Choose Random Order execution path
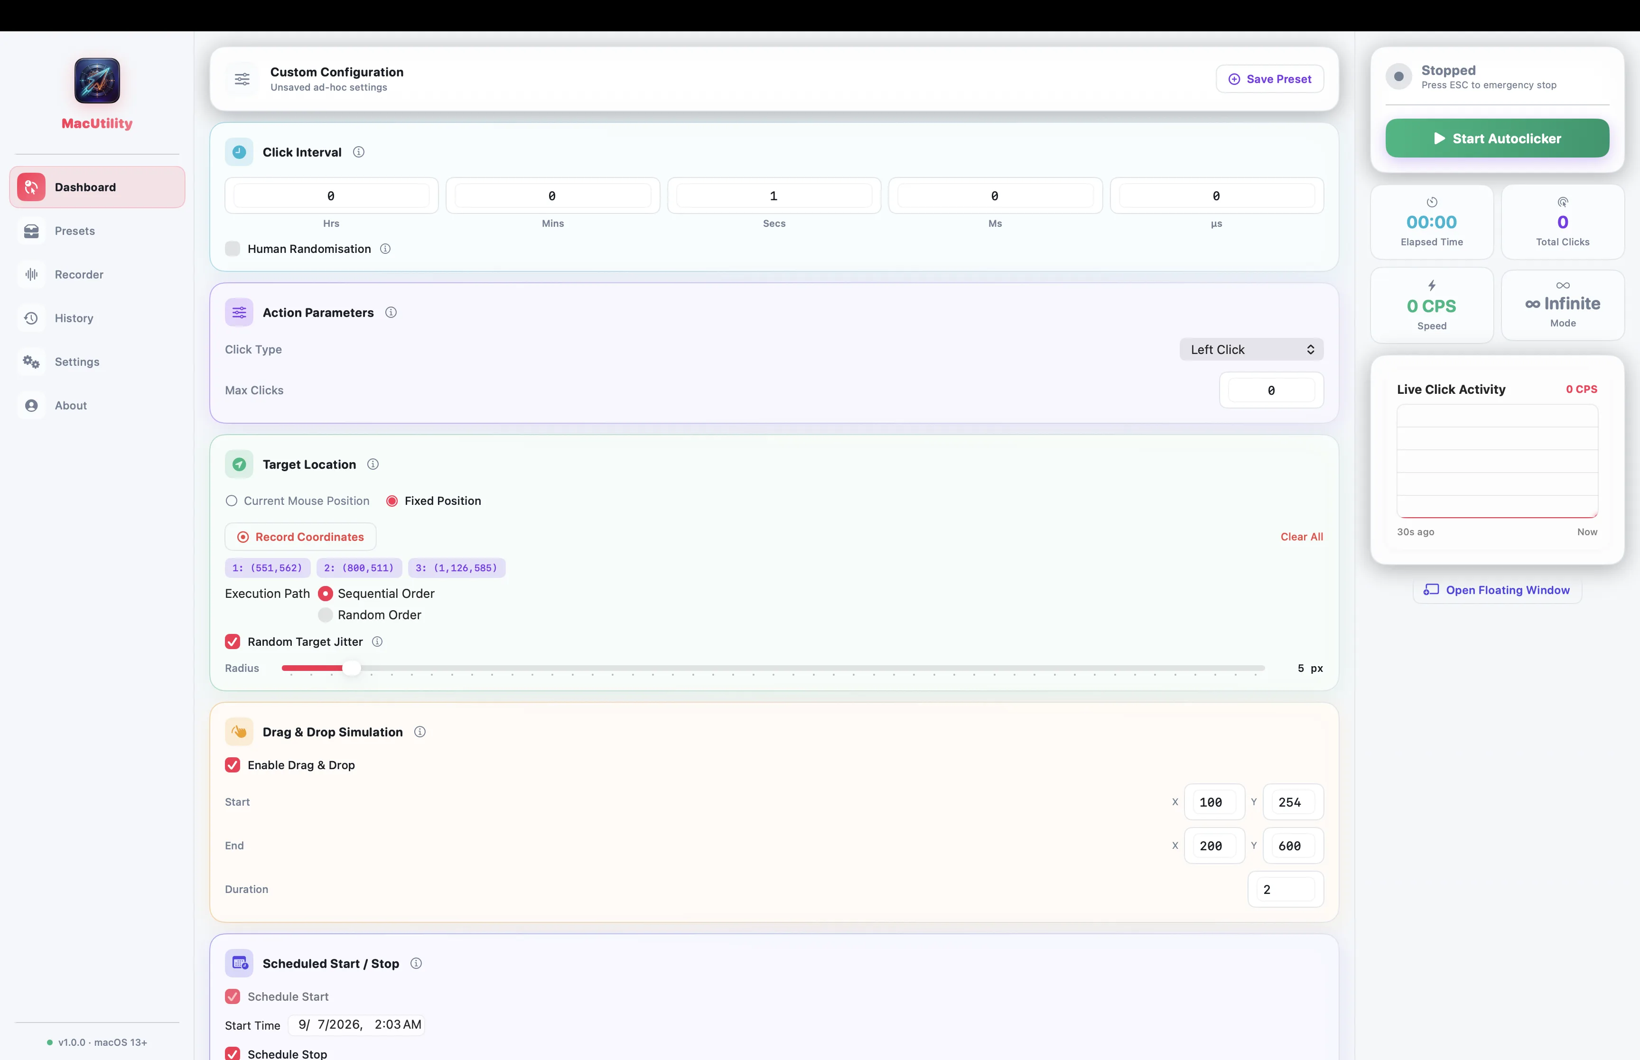Screen dimensions: 1640x1060 [326, 614]
